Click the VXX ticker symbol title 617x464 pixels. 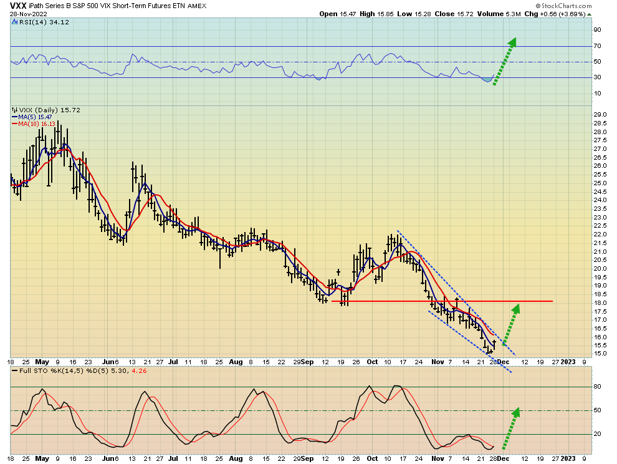18,5
